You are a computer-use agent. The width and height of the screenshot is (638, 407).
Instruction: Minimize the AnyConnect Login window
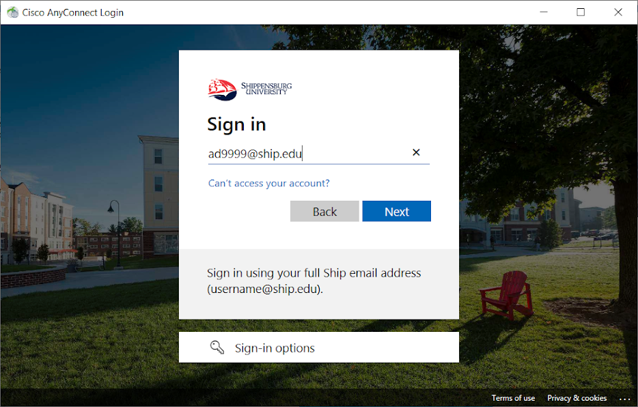tap(544, 12)
